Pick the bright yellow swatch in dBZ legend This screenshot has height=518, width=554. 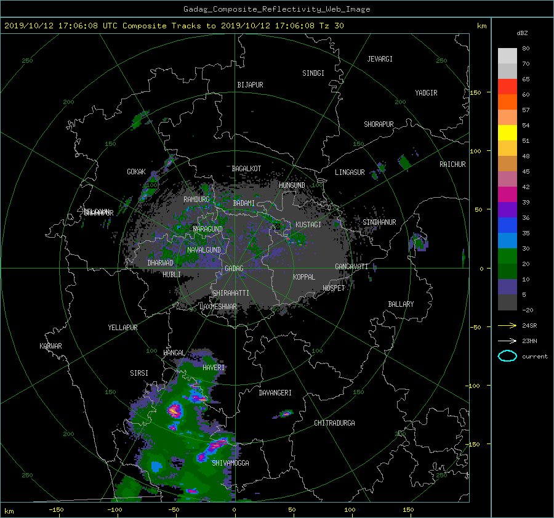pos(507,133)
